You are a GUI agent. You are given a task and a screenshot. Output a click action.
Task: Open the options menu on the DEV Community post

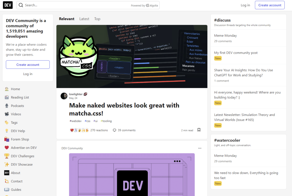point(200,148)
